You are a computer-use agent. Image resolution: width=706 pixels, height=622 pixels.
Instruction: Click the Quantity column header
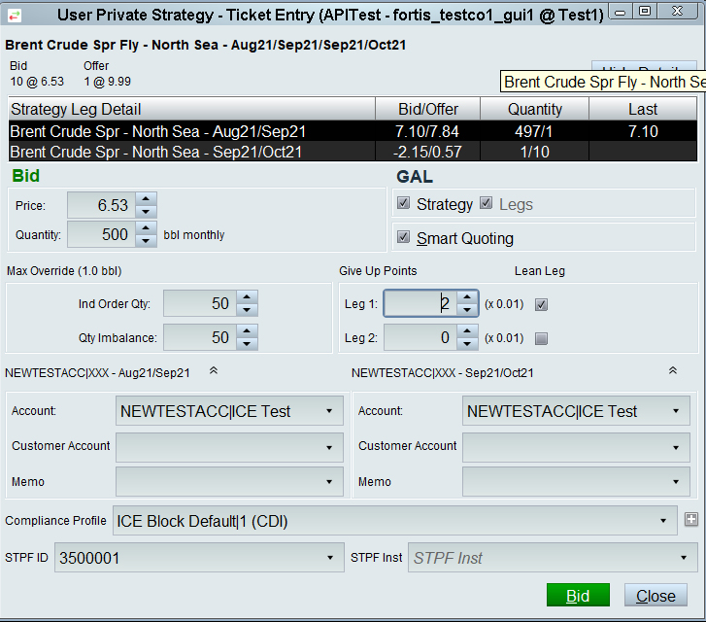coord(534,109)
